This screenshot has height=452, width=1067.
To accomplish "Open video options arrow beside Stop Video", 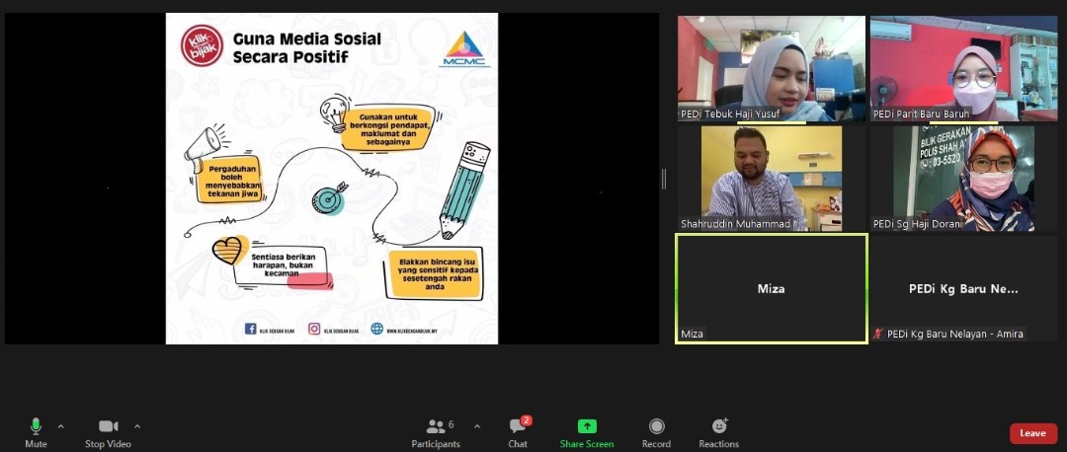I will tap(137, 426).
